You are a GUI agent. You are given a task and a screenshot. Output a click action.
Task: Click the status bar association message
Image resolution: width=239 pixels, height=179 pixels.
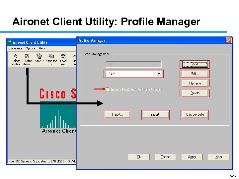[x=41, y=161]
